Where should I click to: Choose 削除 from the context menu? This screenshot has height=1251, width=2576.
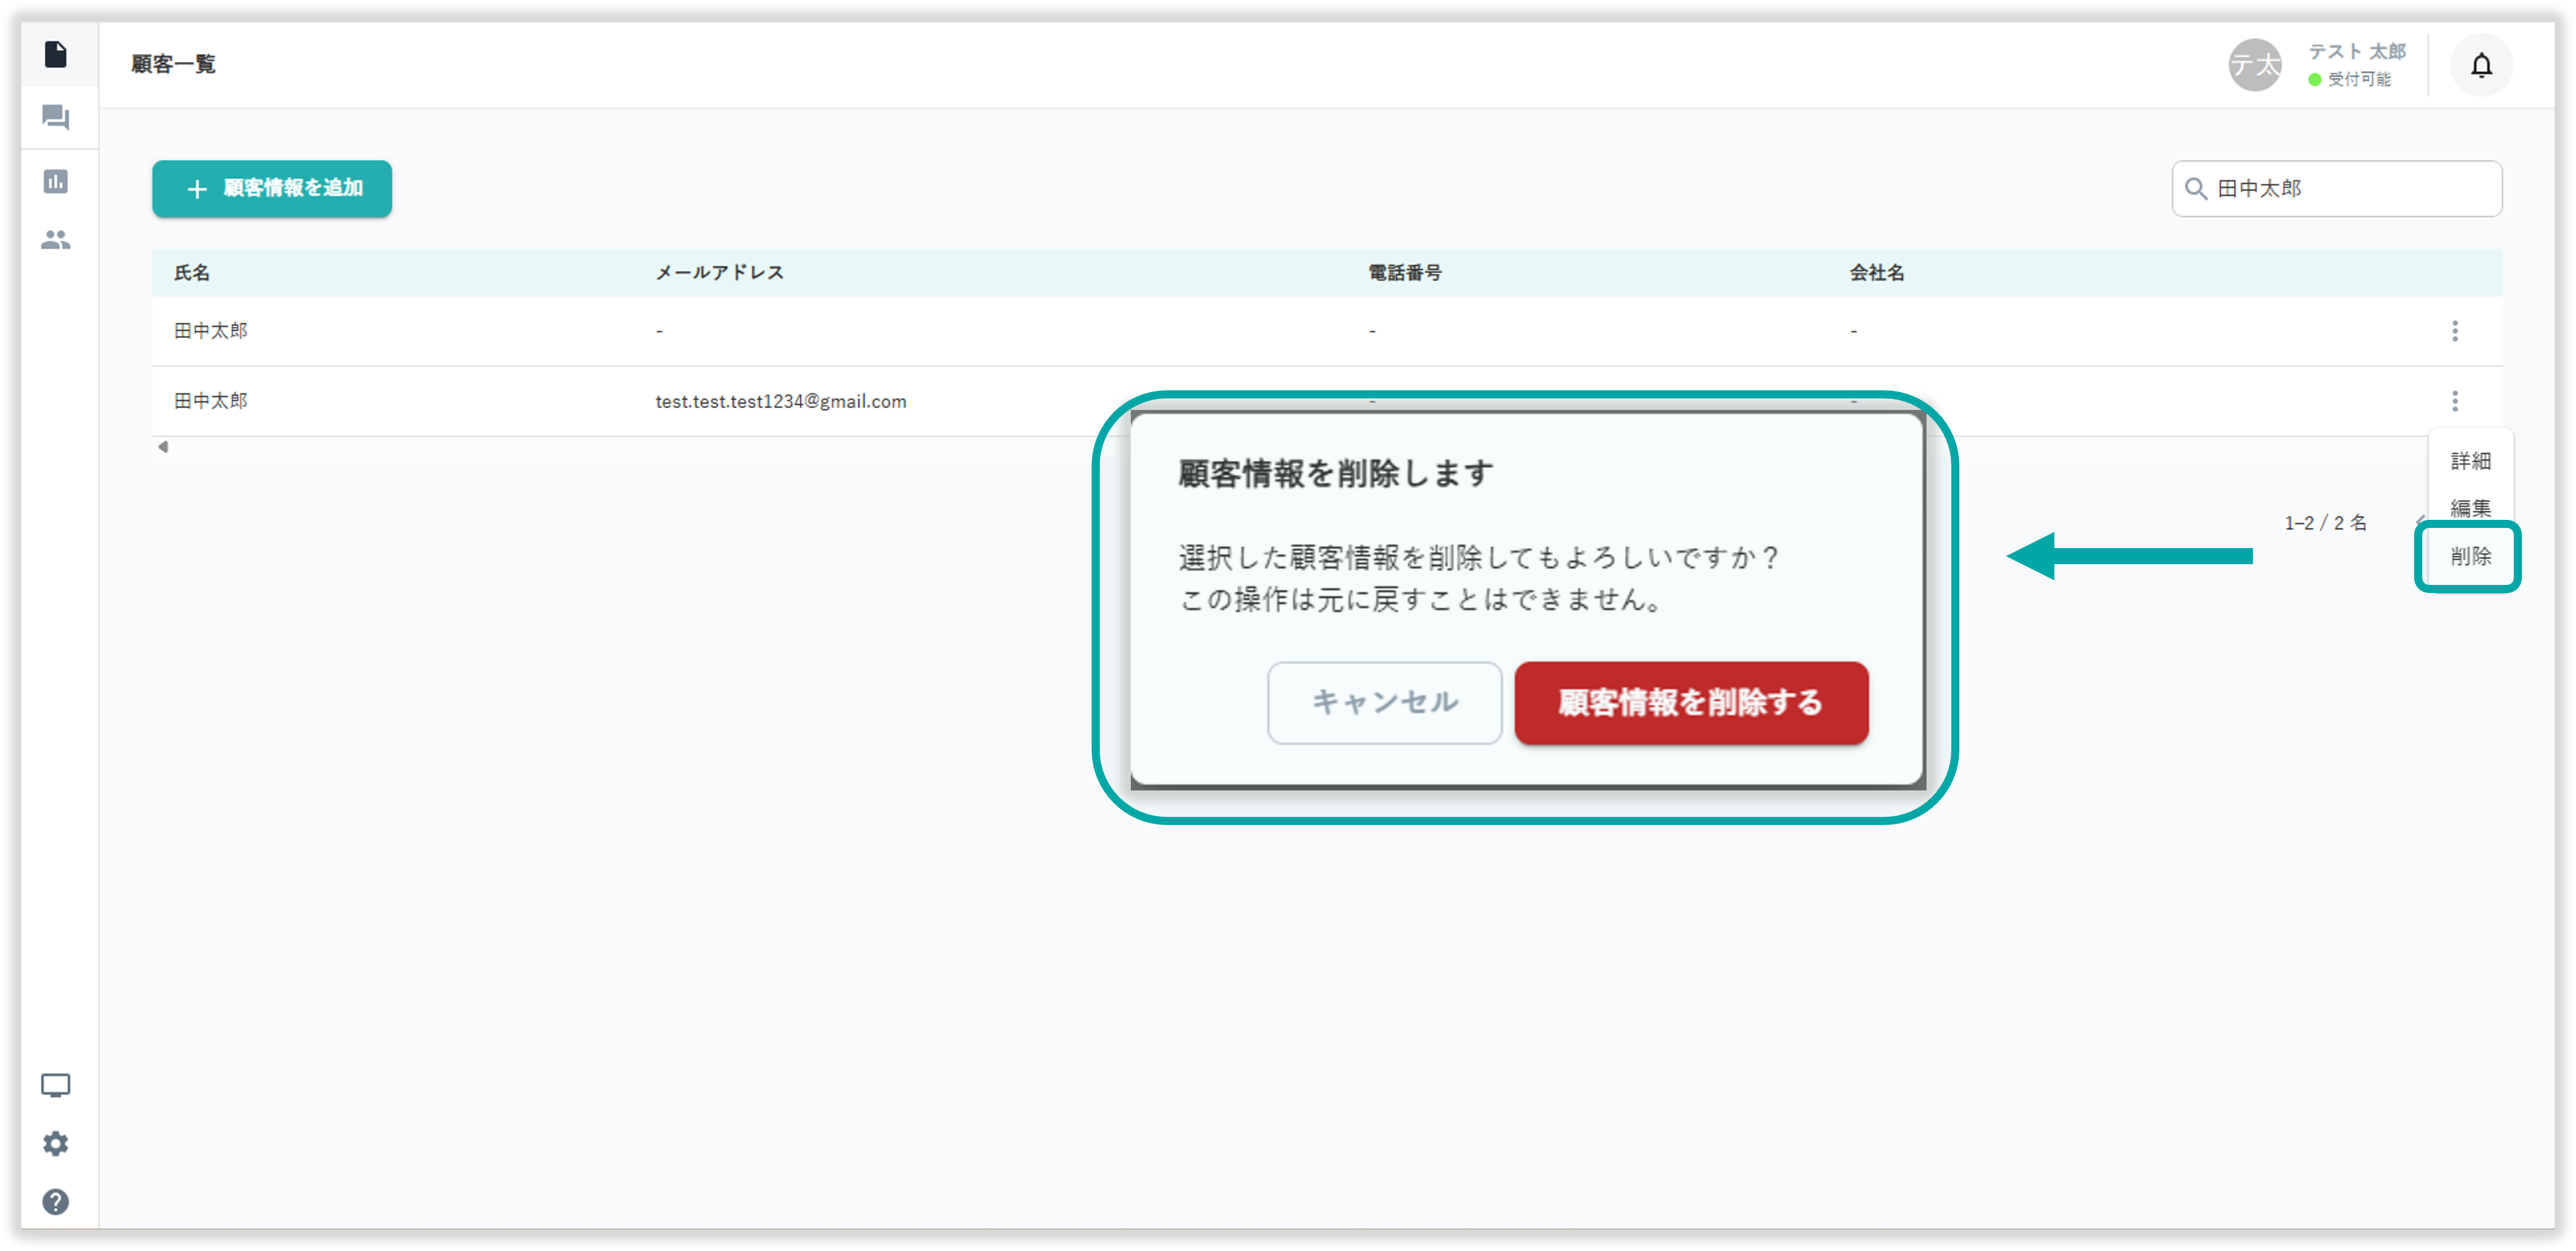tap(2470, 556)
